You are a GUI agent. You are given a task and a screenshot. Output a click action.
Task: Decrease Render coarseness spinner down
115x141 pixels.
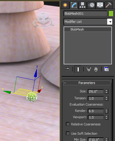(x=107, y=112)
